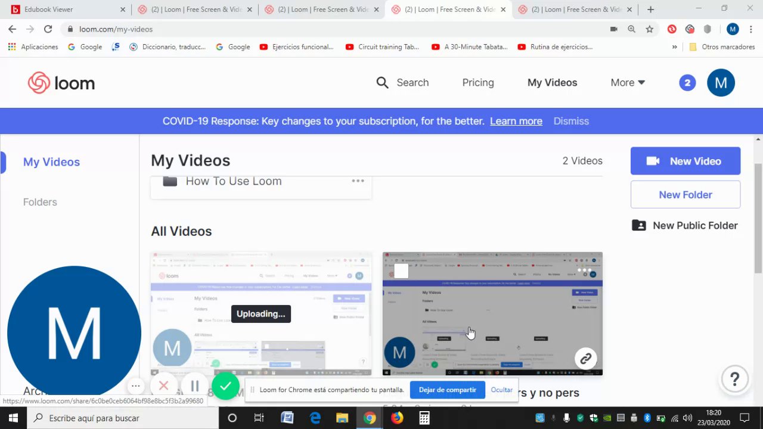Reload the current page
The image size is (763, 429).
click(x=48, y=29)
